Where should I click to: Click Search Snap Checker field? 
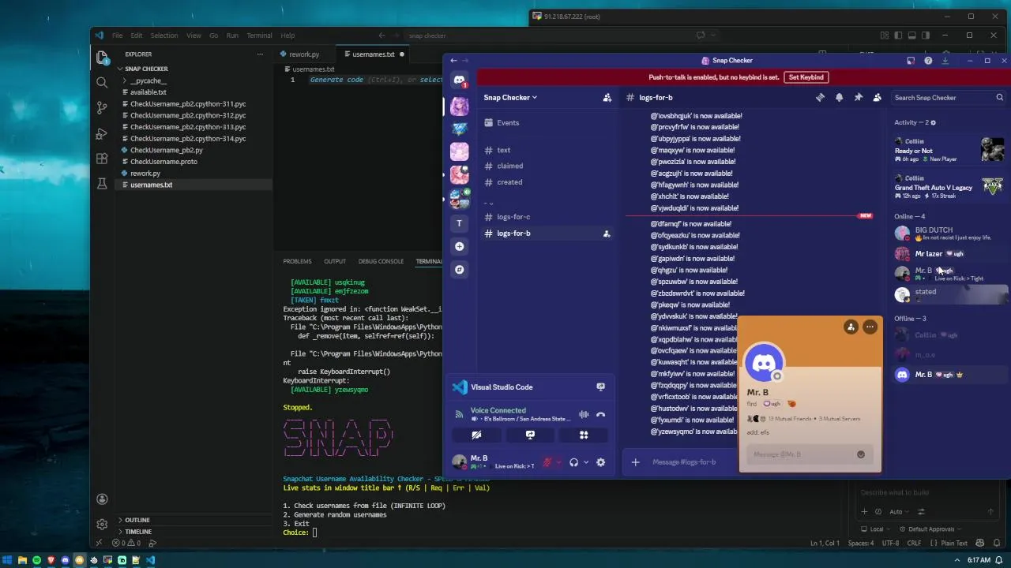pos(948,98)
